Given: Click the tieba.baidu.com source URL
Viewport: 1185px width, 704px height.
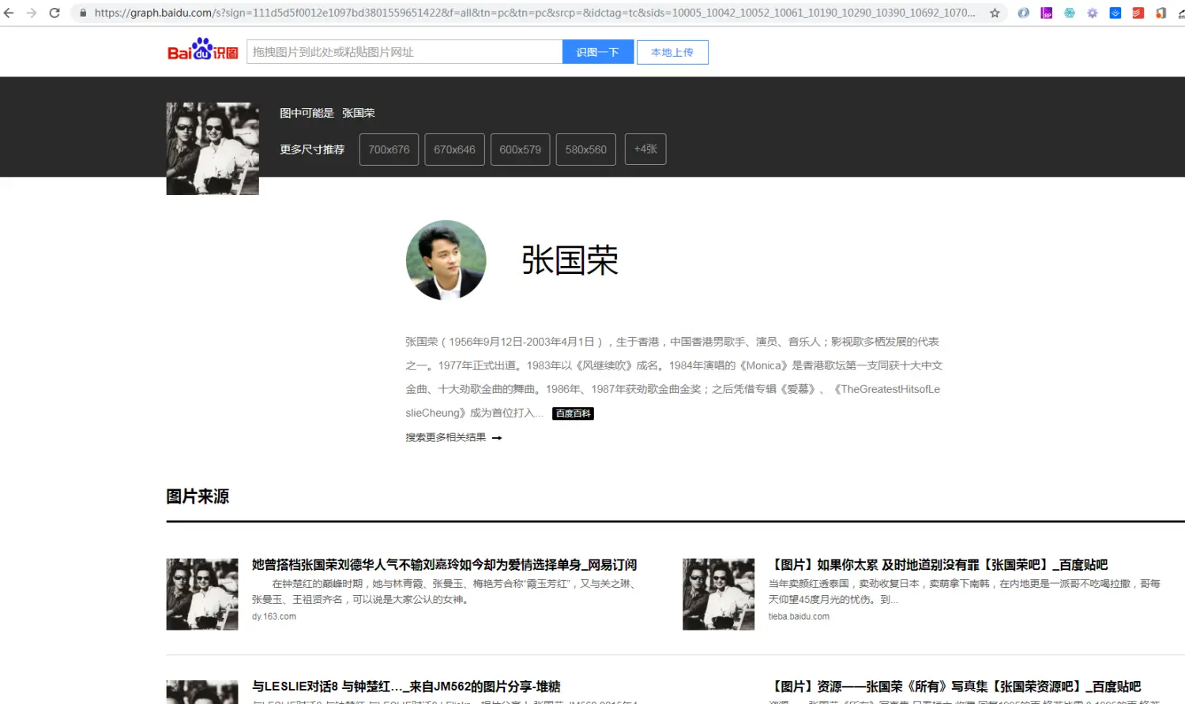Looking at the screenshot, I should (x=799, y=616).
